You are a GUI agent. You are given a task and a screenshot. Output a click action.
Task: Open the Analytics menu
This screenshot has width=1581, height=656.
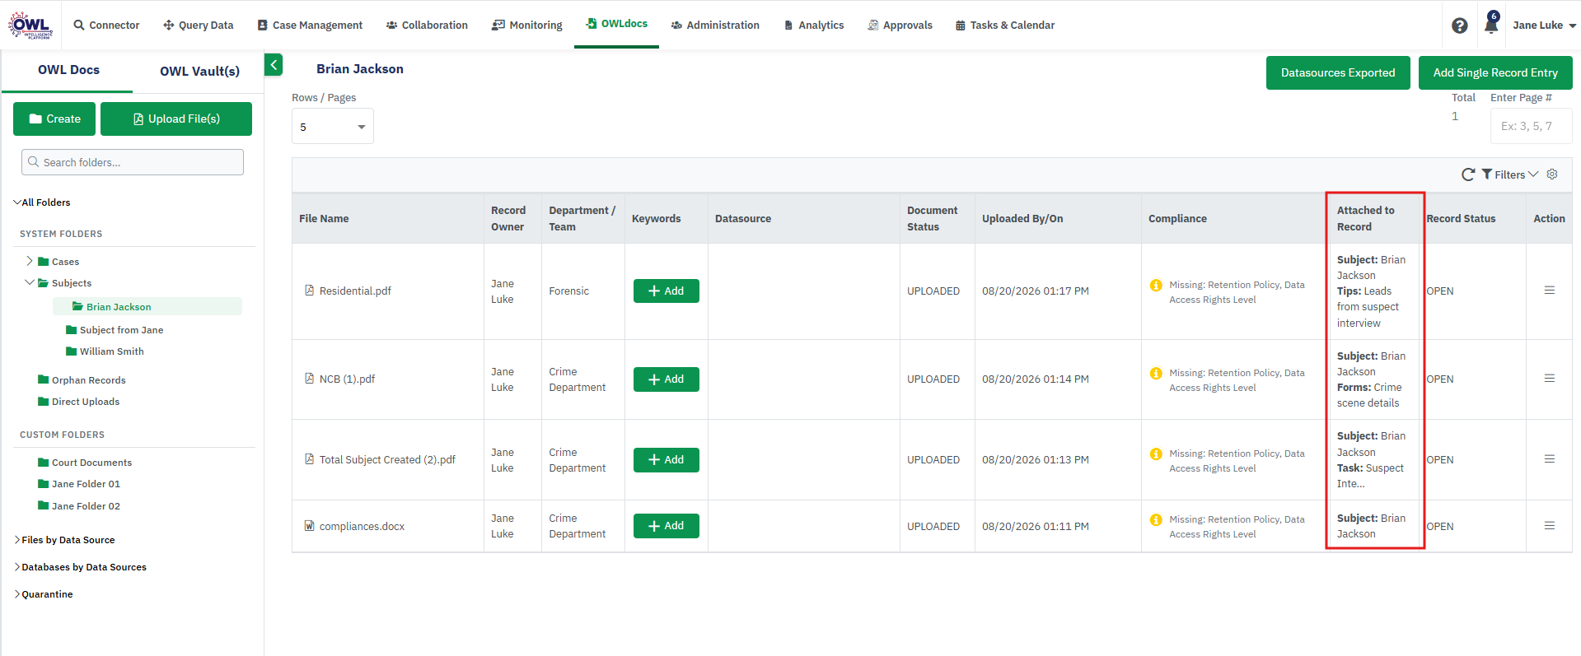tap(814, 26)
